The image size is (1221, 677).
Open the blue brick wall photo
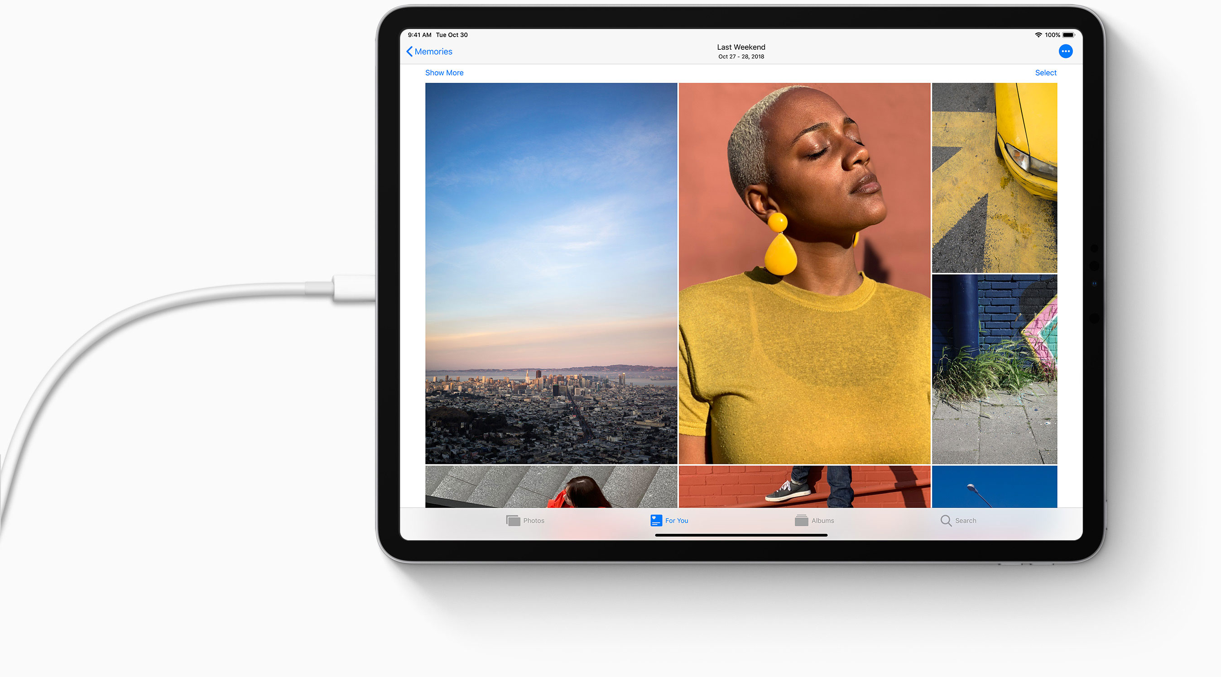[x=995, y=369]
